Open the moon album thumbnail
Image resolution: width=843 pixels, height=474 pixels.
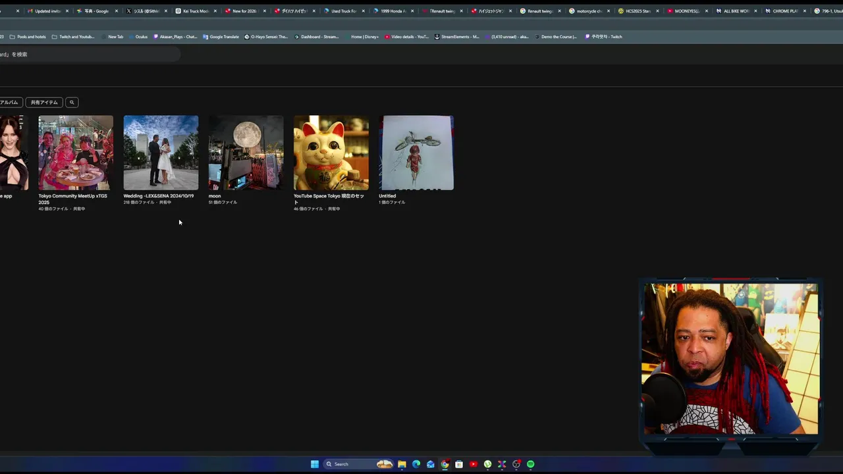246,153
